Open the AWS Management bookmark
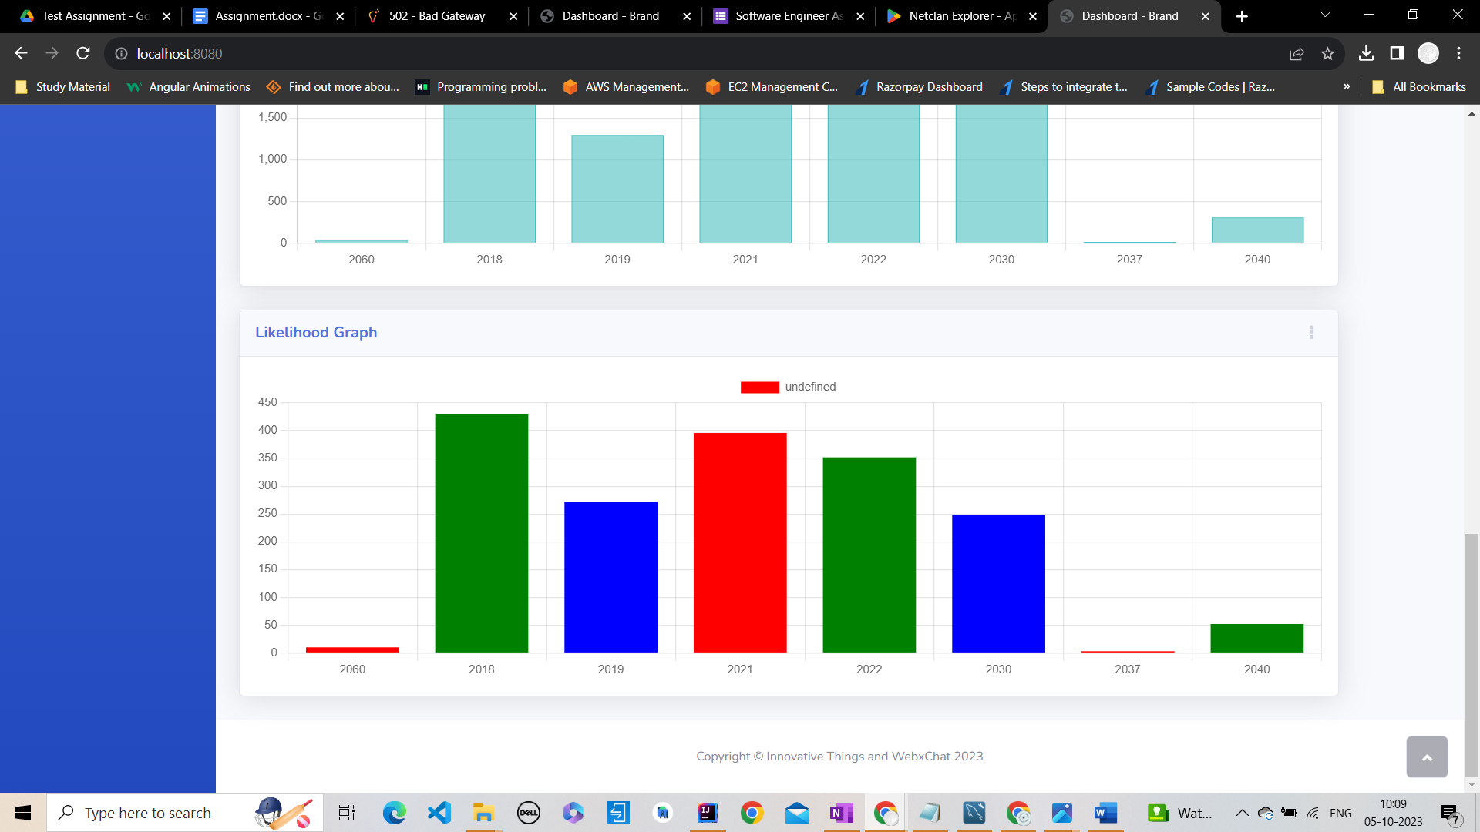Viewport: 1480px width, 832px height. [x=626, y=87]
